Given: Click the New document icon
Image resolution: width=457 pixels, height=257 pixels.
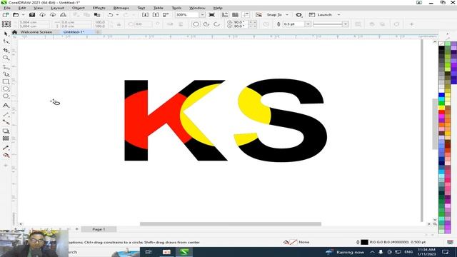Looking at the screenshot, I should coord(6,14).
